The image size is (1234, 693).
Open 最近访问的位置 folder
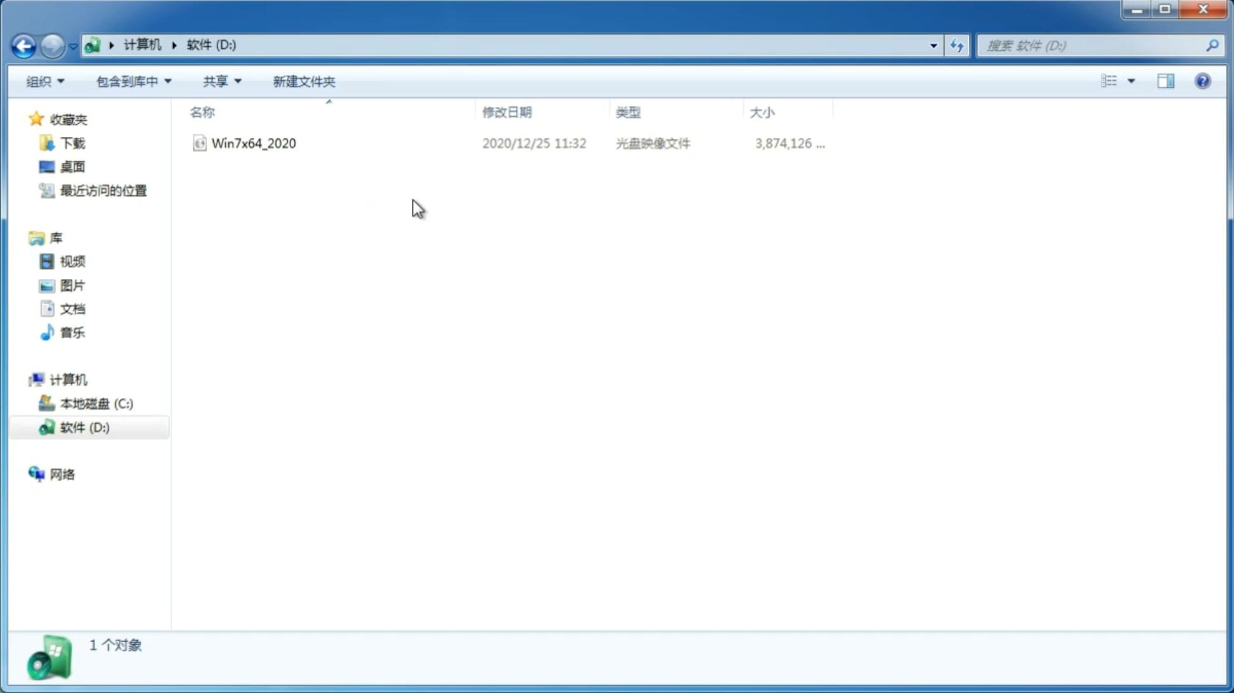pyautogui.click(x=101, y=190)
